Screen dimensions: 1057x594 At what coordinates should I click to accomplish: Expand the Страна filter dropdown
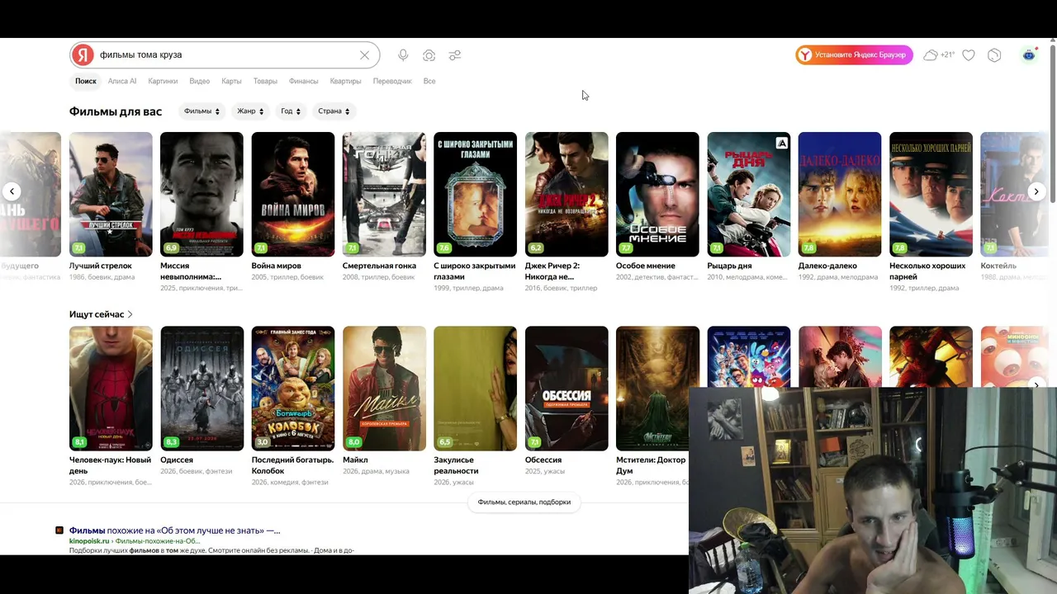click(334, 111)
